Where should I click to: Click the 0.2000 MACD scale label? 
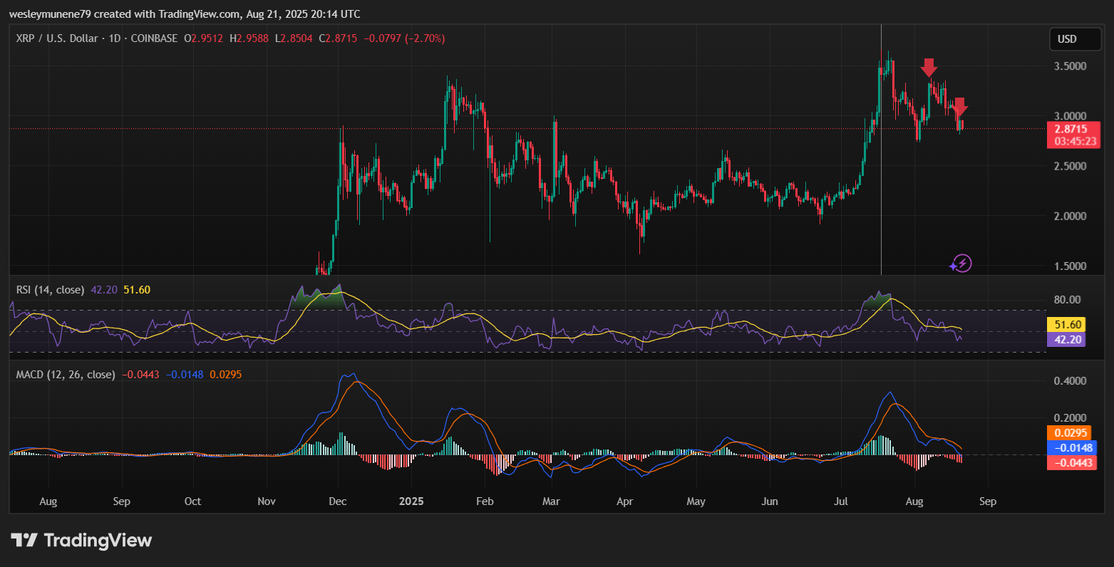pos(1070,418)
